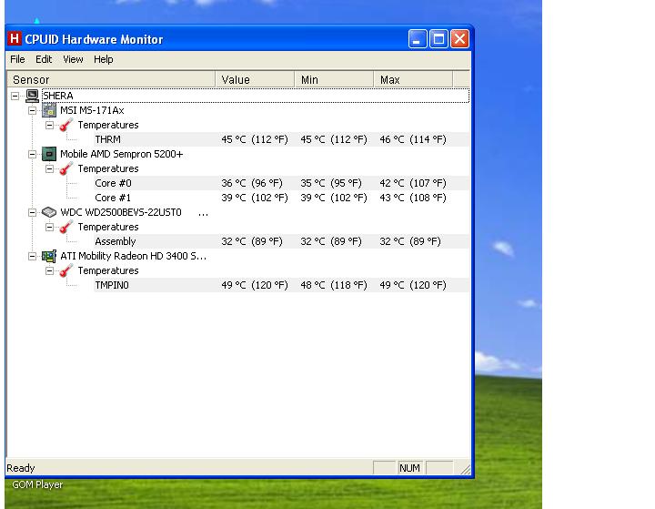Select the SHERA computer icon
The width and height of the screenshot is (655, 509).
32,96
